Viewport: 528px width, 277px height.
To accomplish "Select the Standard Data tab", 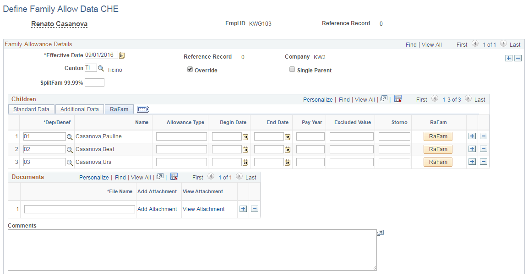I will click(31, 109).
